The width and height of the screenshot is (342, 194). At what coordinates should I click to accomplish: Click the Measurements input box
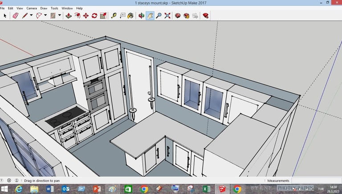316,181
